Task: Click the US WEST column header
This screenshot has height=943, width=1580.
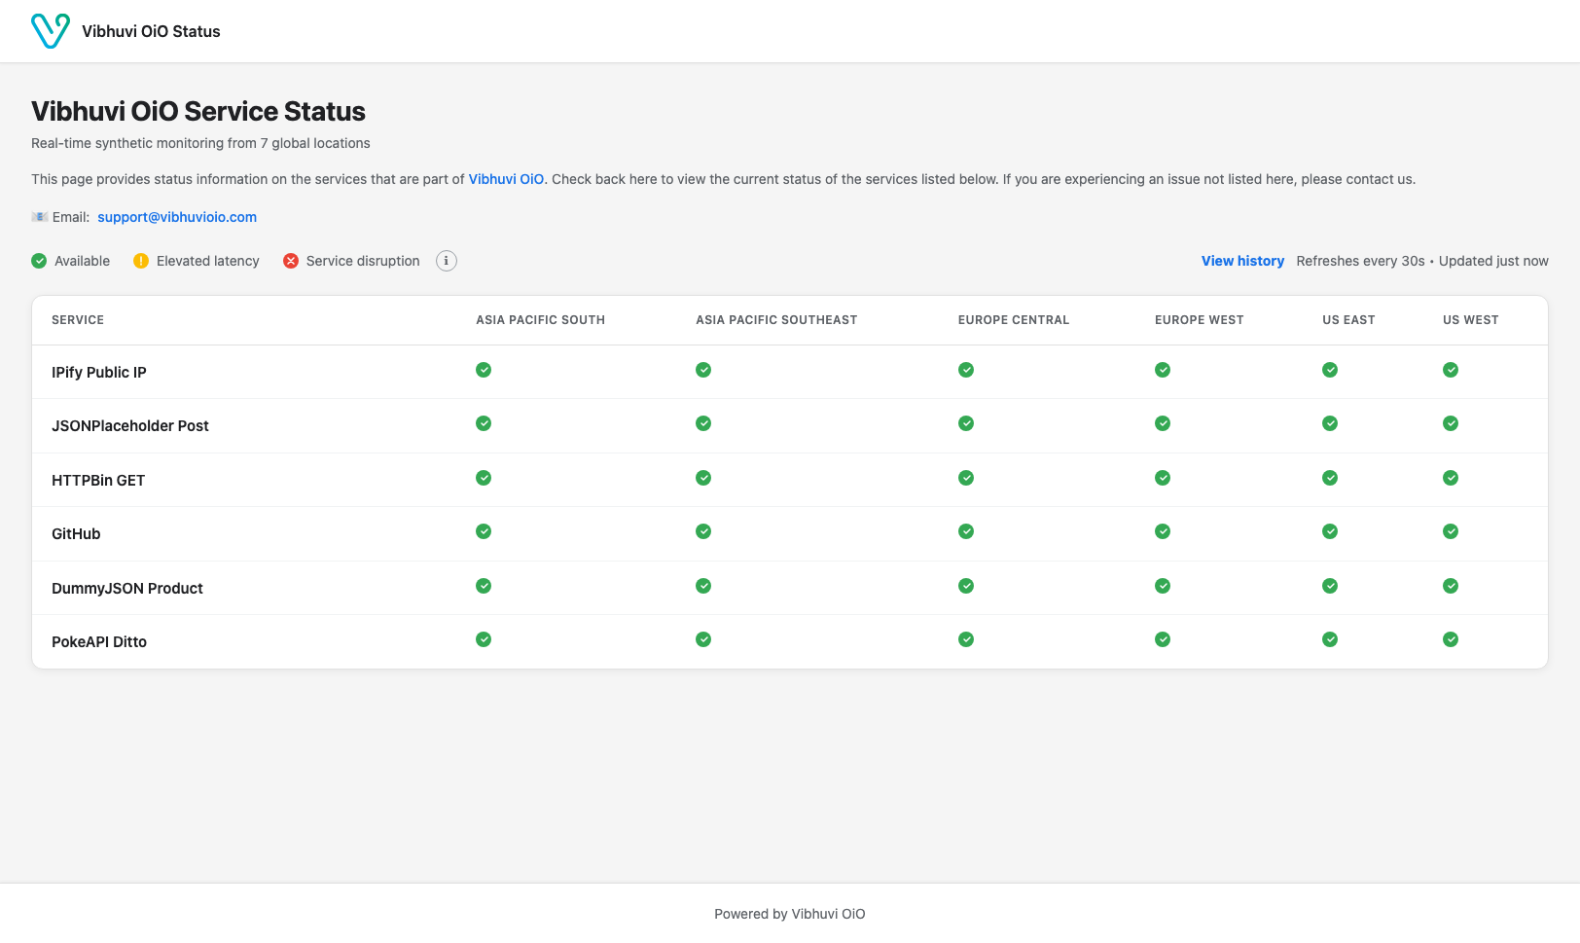Action: pyautogui.click(x=1471, y=320)
